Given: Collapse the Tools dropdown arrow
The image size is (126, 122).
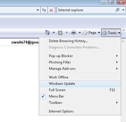Looking at the screenshot, I should [x=119, y=33].
